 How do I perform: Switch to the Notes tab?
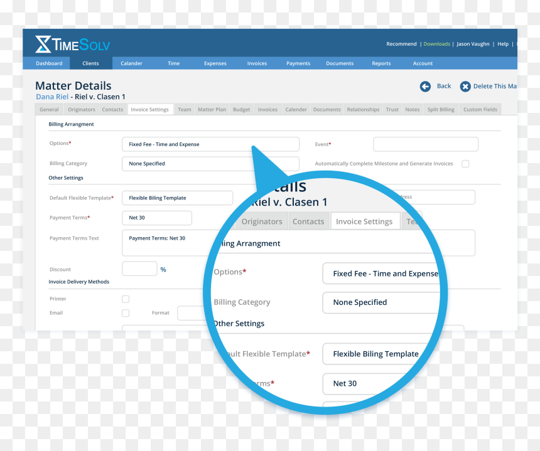(413, 109)
